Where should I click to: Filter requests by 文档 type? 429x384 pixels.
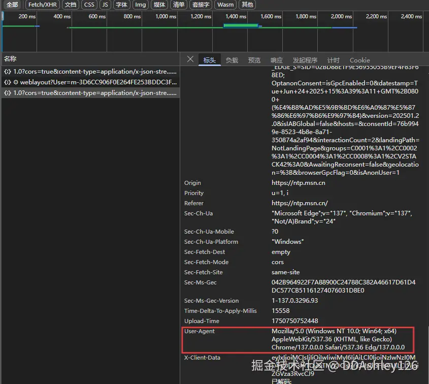pos(71,5)
